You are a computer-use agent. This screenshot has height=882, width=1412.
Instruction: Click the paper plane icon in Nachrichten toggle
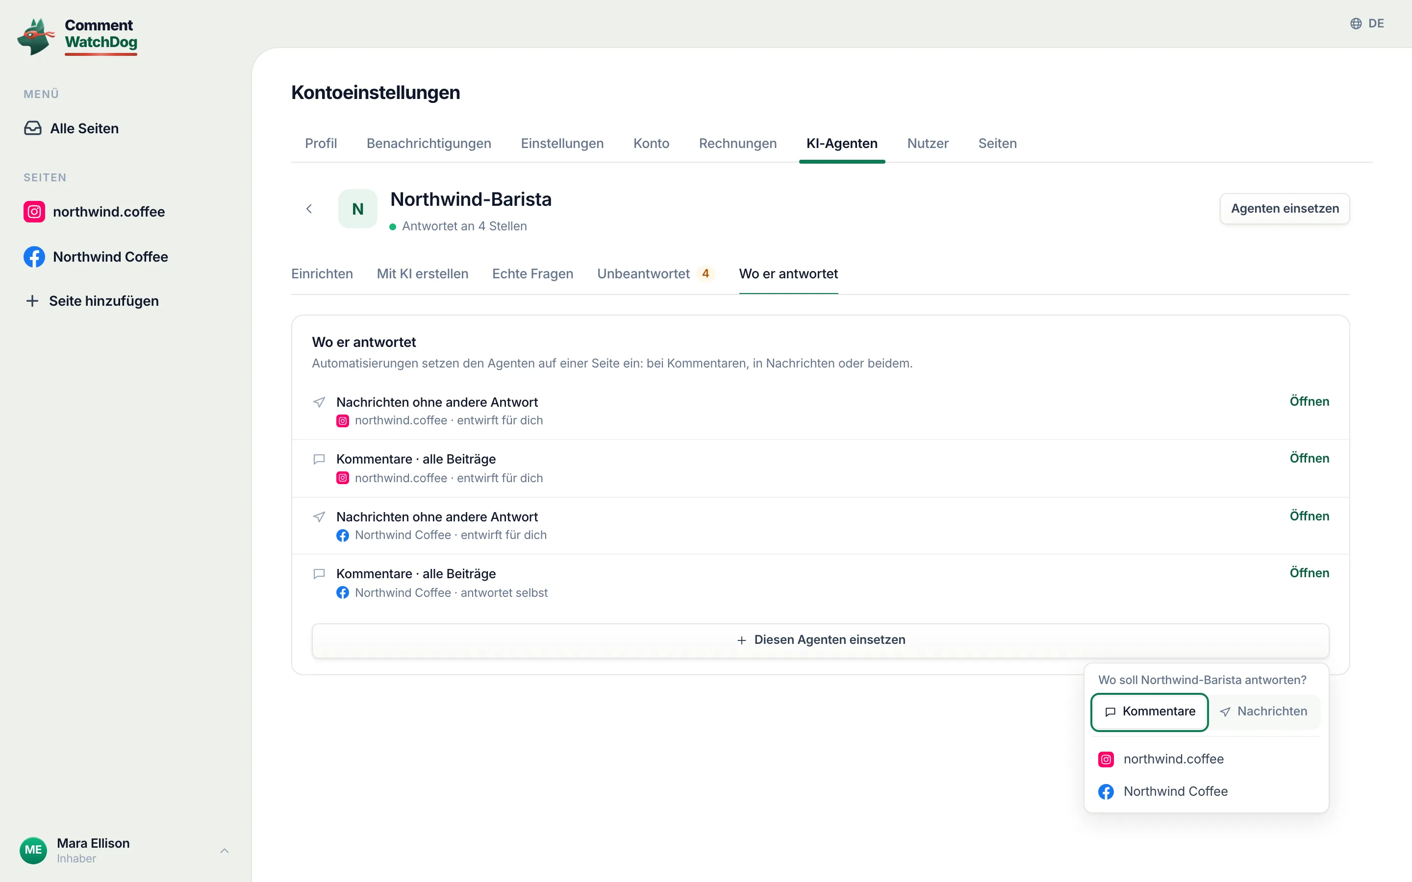pyautogui.click(x=1225, y=711)
